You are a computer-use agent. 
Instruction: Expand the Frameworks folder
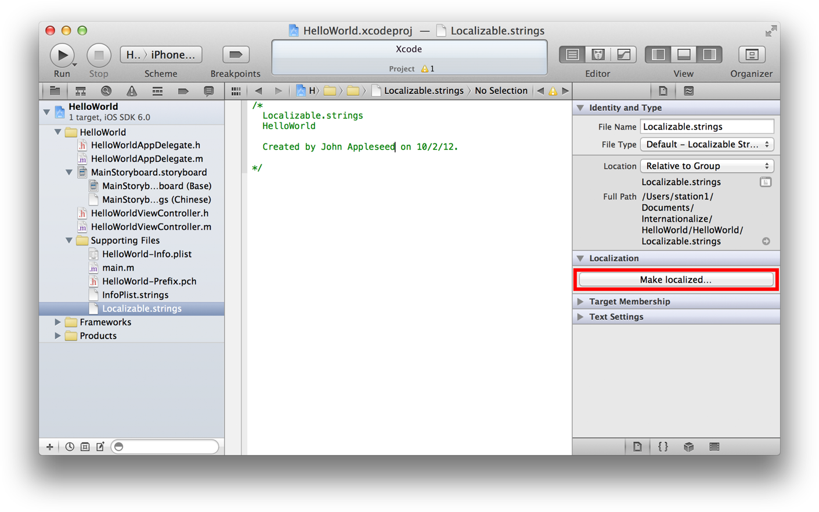(x=57, y=322)
